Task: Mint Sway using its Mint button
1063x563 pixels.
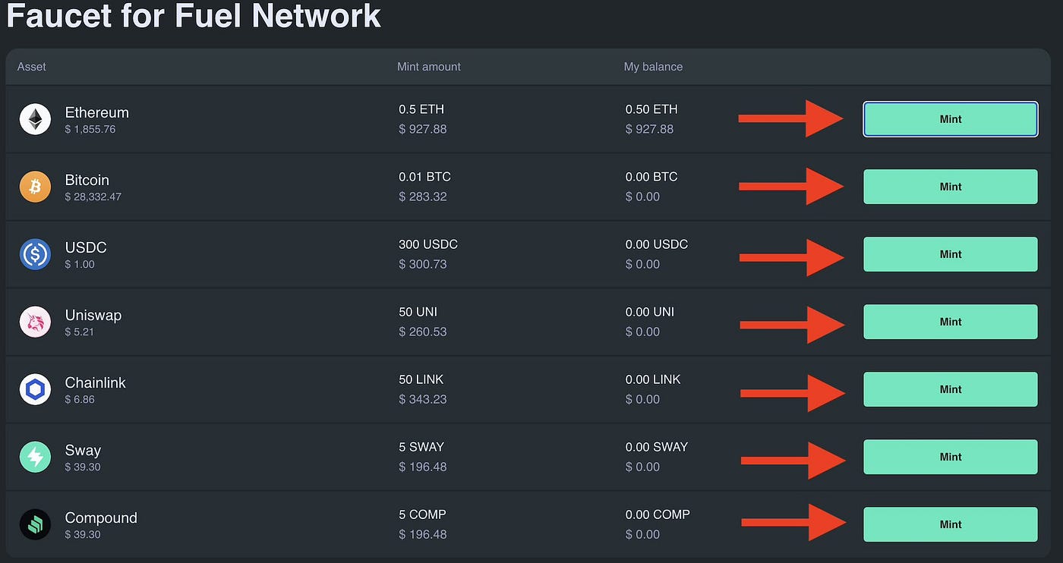Action: [x=951, y=457]
